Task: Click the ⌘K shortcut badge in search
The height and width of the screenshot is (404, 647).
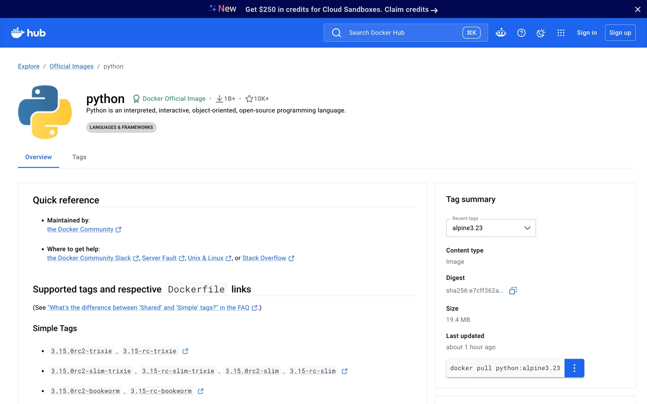Action: (x=471, y=33)
